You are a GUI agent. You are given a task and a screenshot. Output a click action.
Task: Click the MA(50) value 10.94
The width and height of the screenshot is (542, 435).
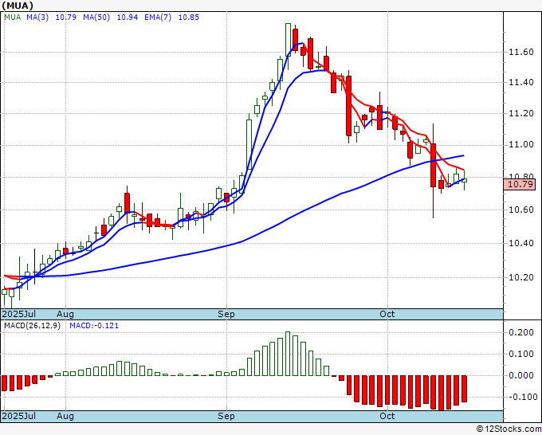point(128,18)
